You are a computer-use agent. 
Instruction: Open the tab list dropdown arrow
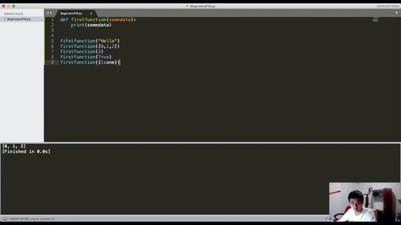tap(397, 12)
